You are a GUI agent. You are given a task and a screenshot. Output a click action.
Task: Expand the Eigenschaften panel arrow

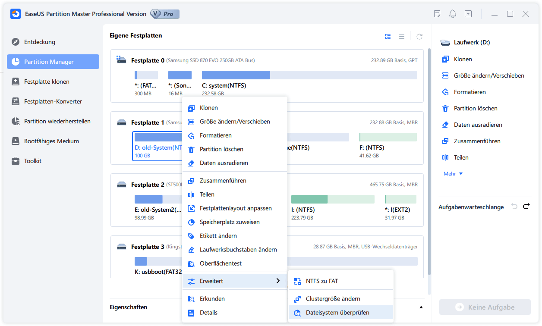tap(421, 307)
